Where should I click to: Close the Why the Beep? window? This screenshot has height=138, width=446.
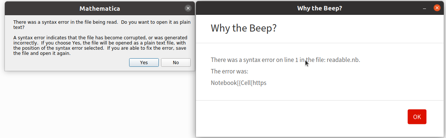tap(437, 8)
